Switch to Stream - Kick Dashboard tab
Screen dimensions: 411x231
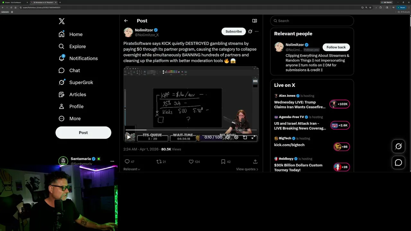click(15, 2)
